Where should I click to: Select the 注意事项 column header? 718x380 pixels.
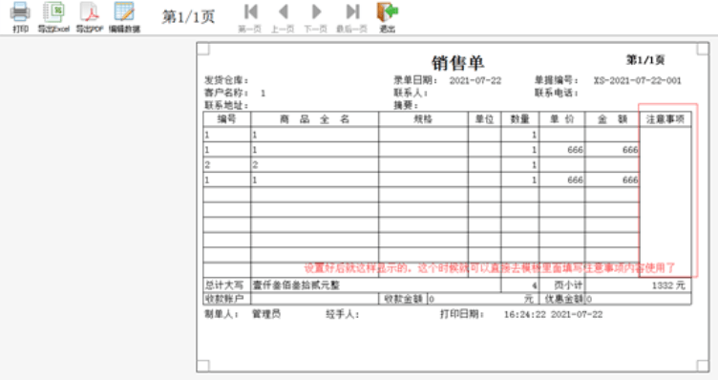pyautogui.click(x=665, y=119)
